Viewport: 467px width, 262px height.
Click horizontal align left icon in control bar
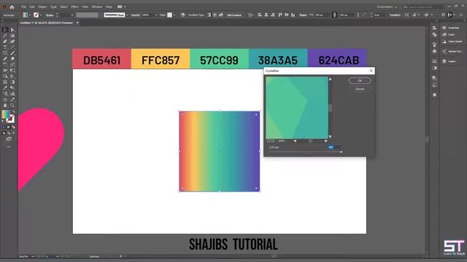tap(260, 15)
